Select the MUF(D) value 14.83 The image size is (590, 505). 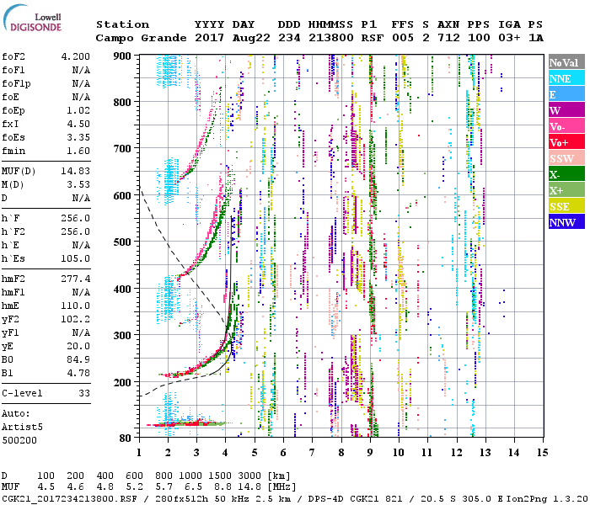[74, 172]
